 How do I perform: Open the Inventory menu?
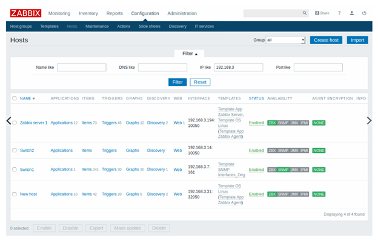(x=88, y=13)
